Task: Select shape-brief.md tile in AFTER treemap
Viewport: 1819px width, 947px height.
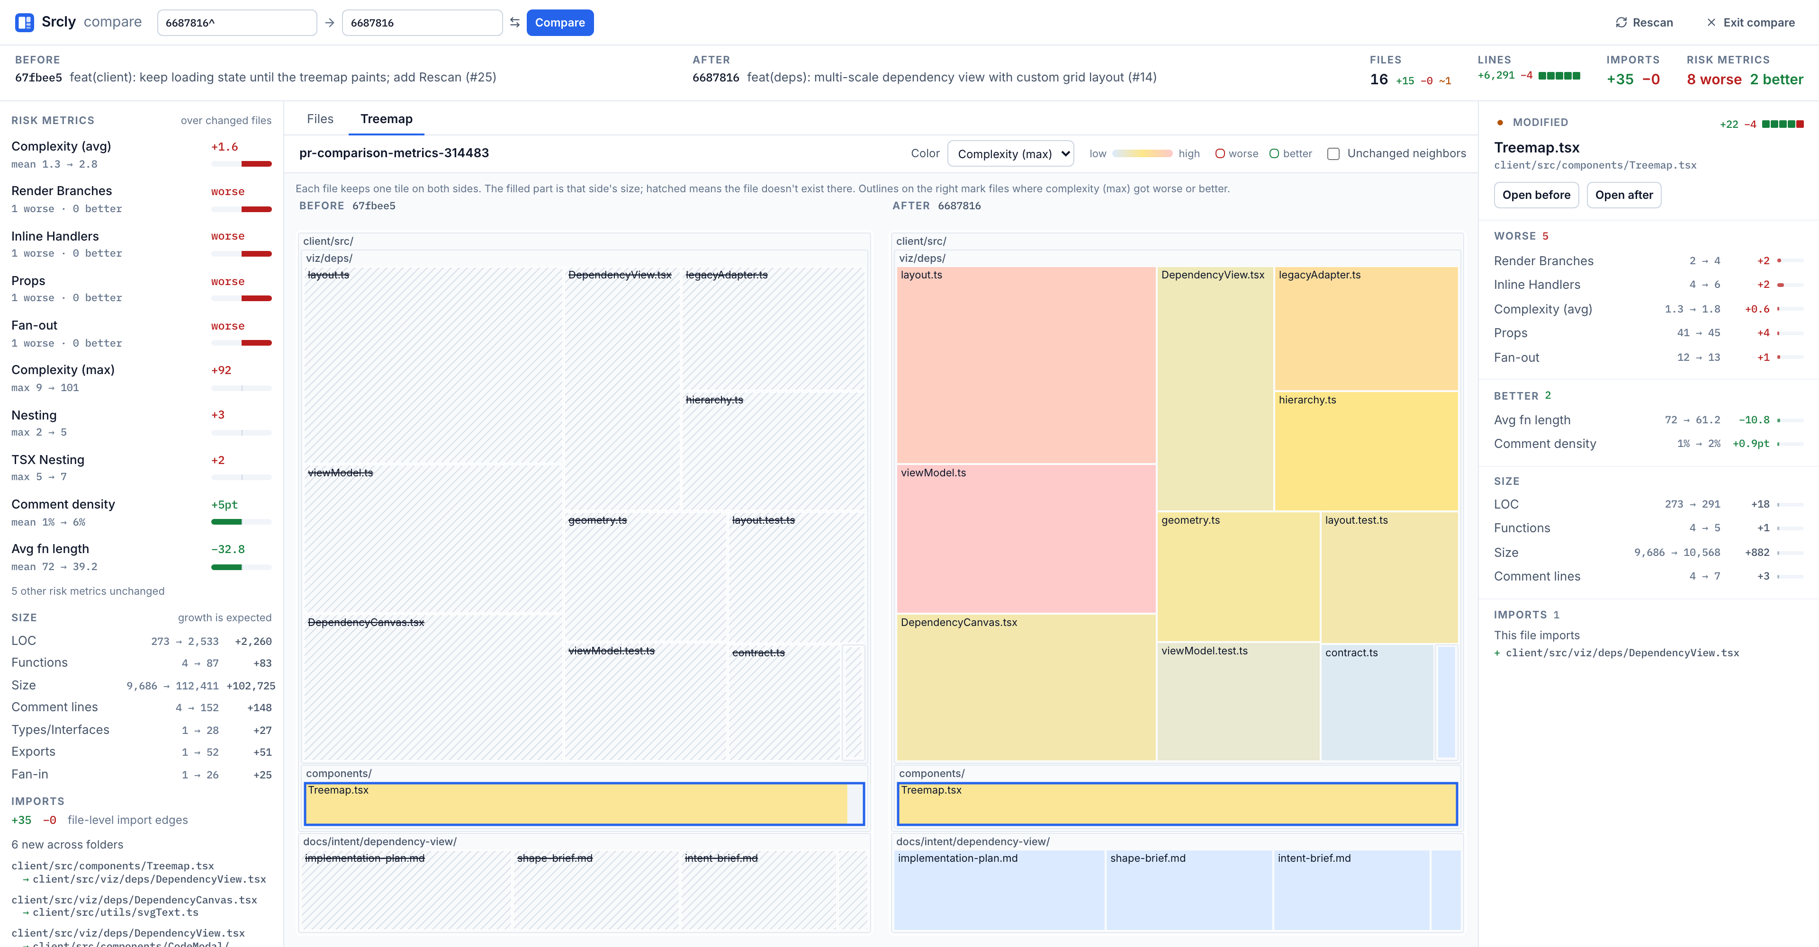Action: pyautogui.click(x=1189, y=890)
